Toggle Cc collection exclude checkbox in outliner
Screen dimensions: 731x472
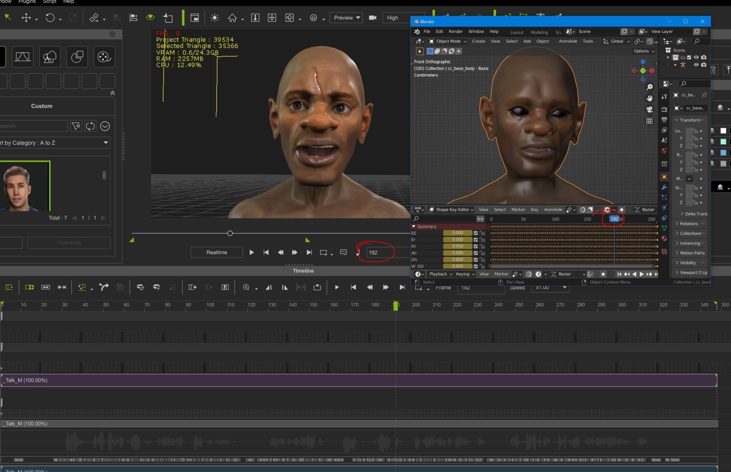[x=689, y=57]
